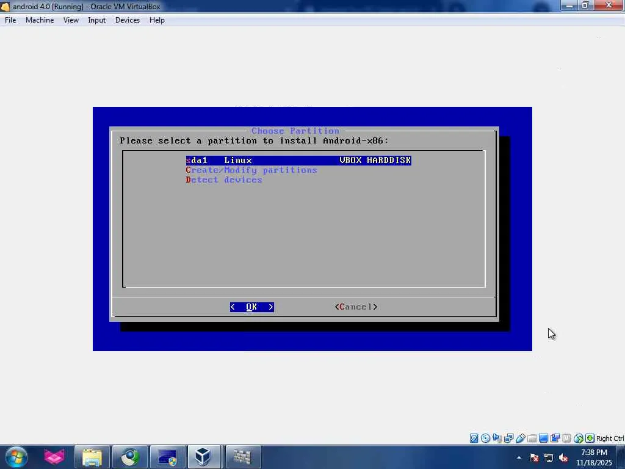Open the Input menu
This screenshot has height=469, width=625.
96,20
